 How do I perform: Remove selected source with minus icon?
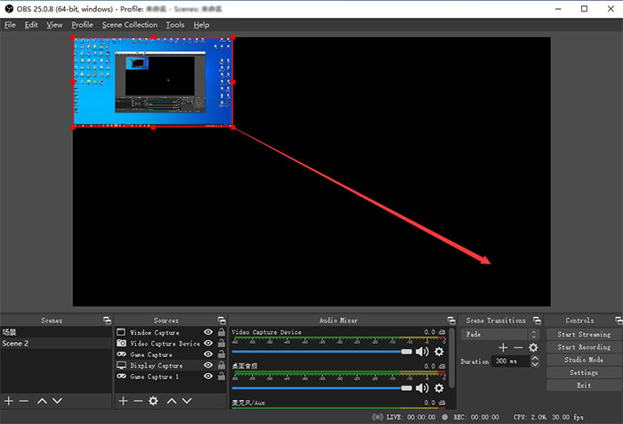point(138,401)
